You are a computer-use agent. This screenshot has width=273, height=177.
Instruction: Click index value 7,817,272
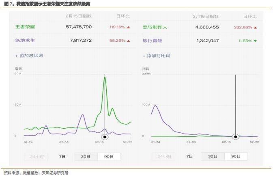point(81,41)
